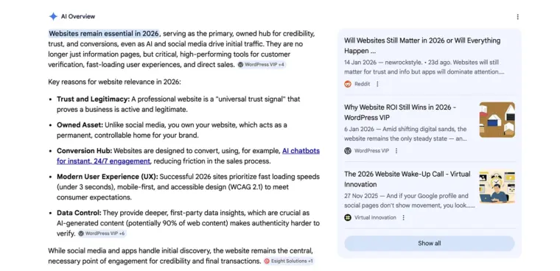Screen dimensions: 560x271
Task: Click the Virtual Innovation article thumbnail image
Action: tap(497, 186)
